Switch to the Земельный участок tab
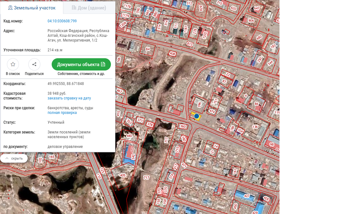Viewport: 363px width, 214px height. coord(32,8)
